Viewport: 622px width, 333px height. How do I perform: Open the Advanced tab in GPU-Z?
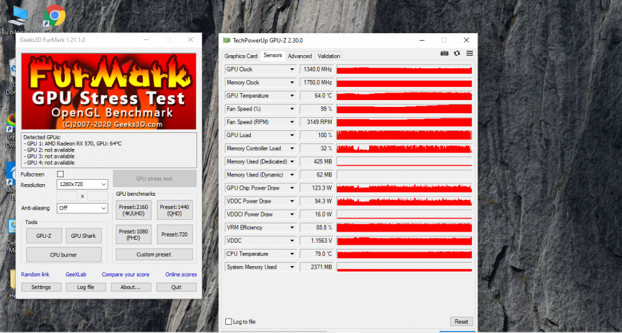[299, 56]
